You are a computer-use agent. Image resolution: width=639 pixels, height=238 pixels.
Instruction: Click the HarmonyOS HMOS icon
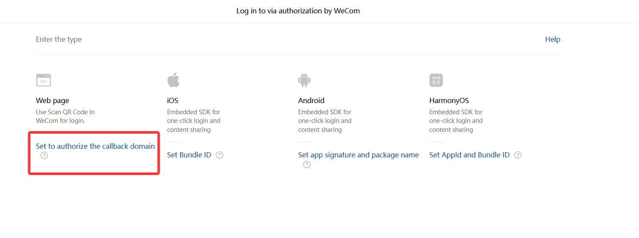[436, 80]
